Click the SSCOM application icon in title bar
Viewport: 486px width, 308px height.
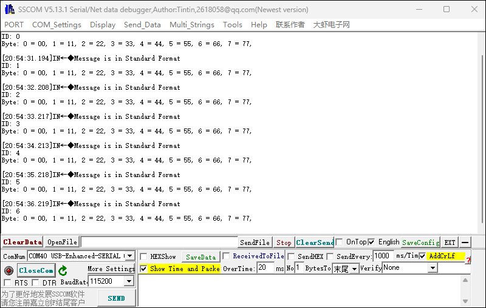coord(10,9)
